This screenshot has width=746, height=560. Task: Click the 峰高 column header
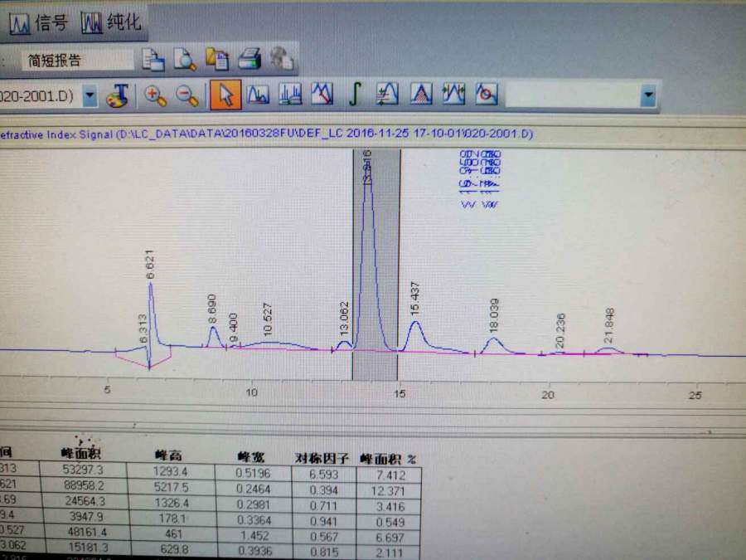click(x=168, y=455)
